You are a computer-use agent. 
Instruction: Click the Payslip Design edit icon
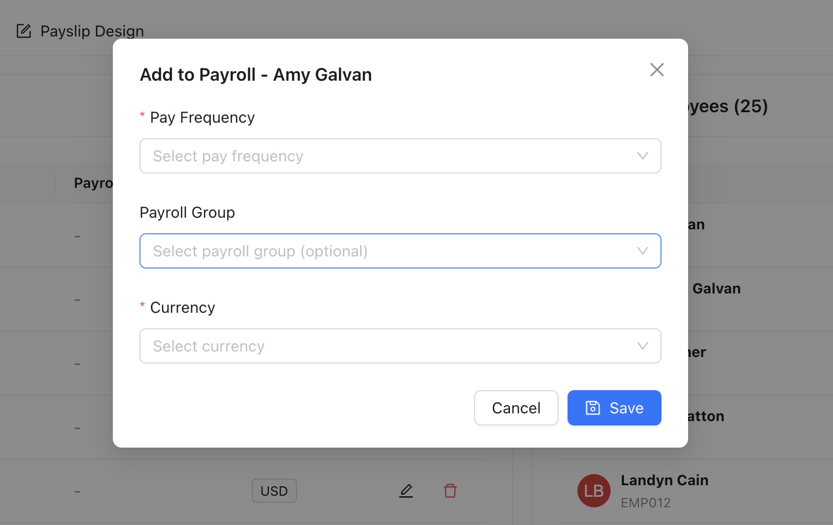pos(24,31)
